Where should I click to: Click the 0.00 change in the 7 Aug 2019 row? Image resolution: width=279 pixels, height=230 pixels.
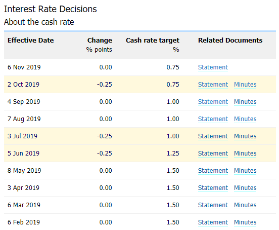(106, 119)
